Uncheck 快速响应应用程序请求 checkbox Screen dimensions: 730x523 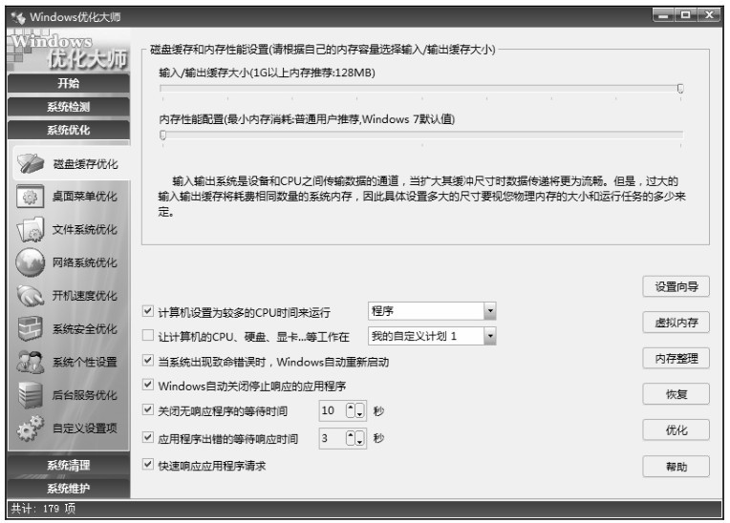point(148,464)
